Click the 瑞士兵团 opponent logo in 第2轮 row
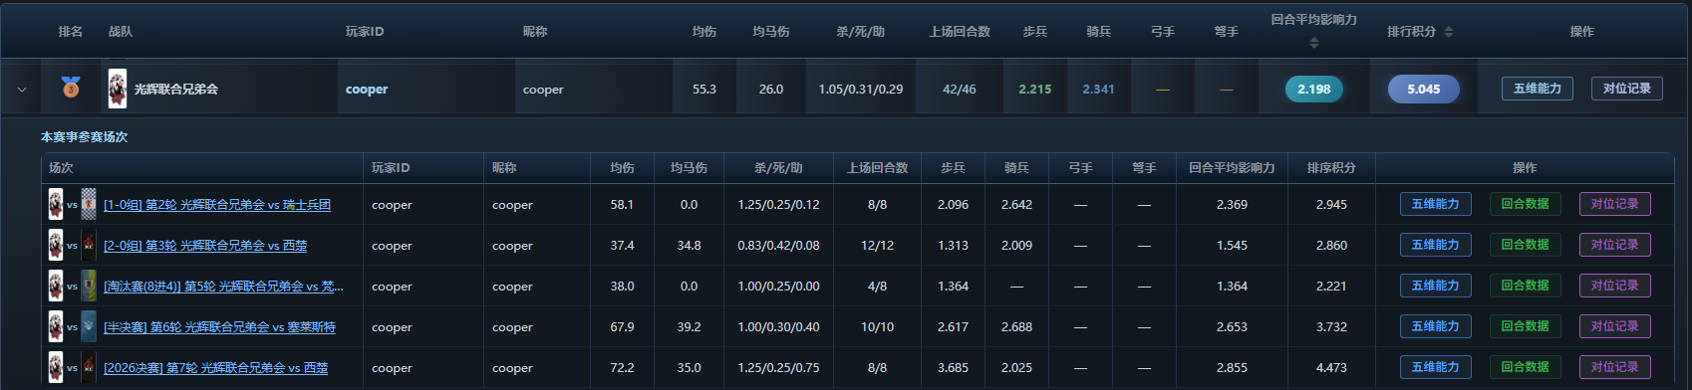 (x=89, y=204)
